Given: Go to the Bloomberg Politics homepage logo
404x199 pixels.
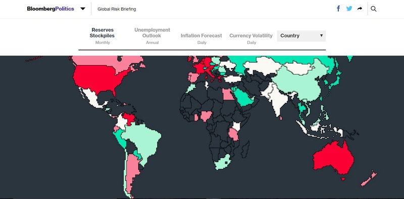Looking at the screenshot, I should (x=50, y=9).
